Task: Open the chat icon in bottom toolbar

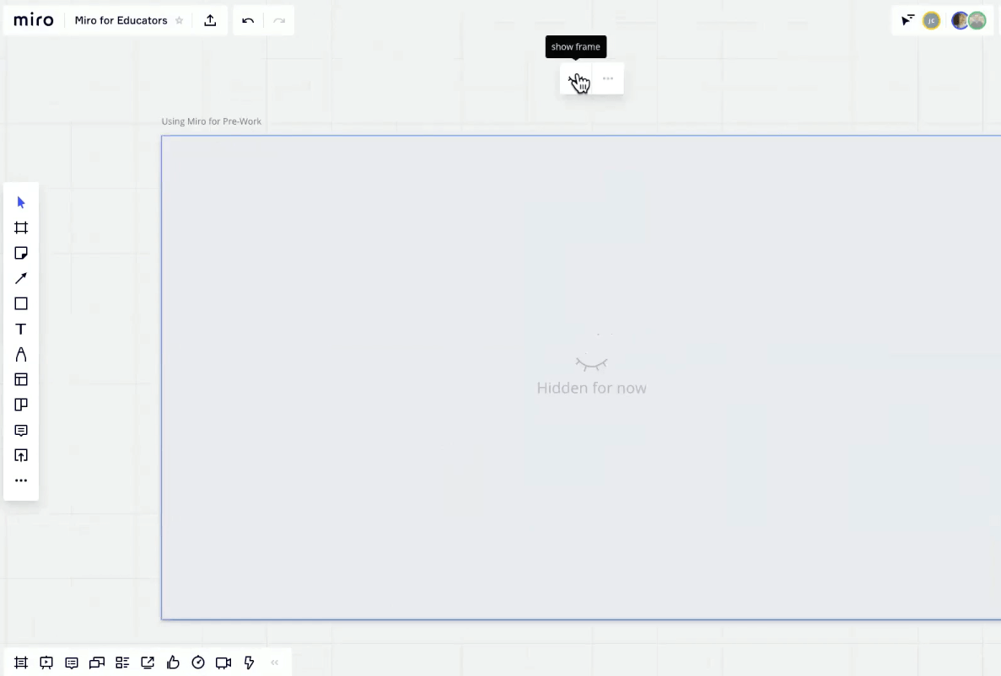Action: pyautogui.click(x=97, y=663)
